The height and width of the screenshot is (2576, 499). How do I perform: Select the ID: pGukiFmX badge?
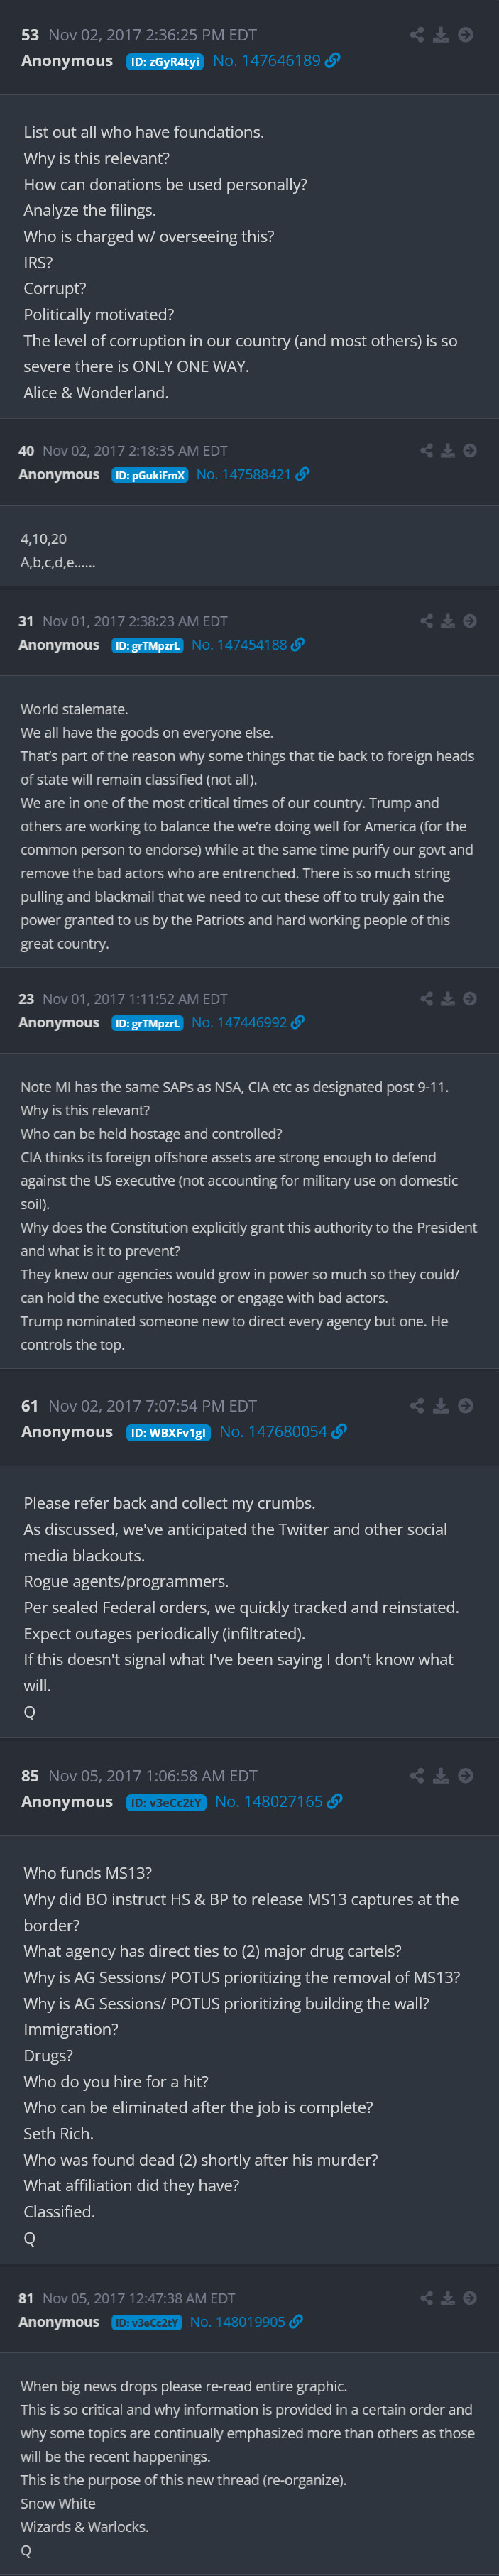150,476
